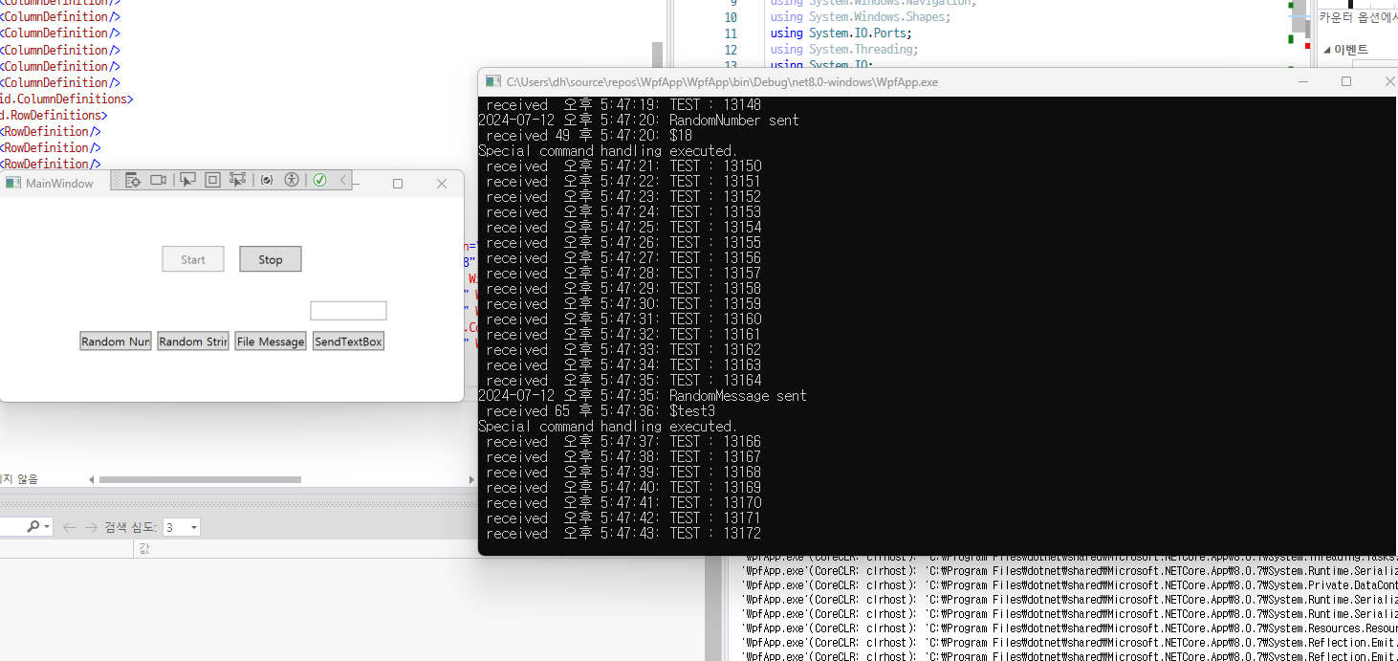Click XAML line 'd.RowDefinitions>'

(x=54, y=115)
